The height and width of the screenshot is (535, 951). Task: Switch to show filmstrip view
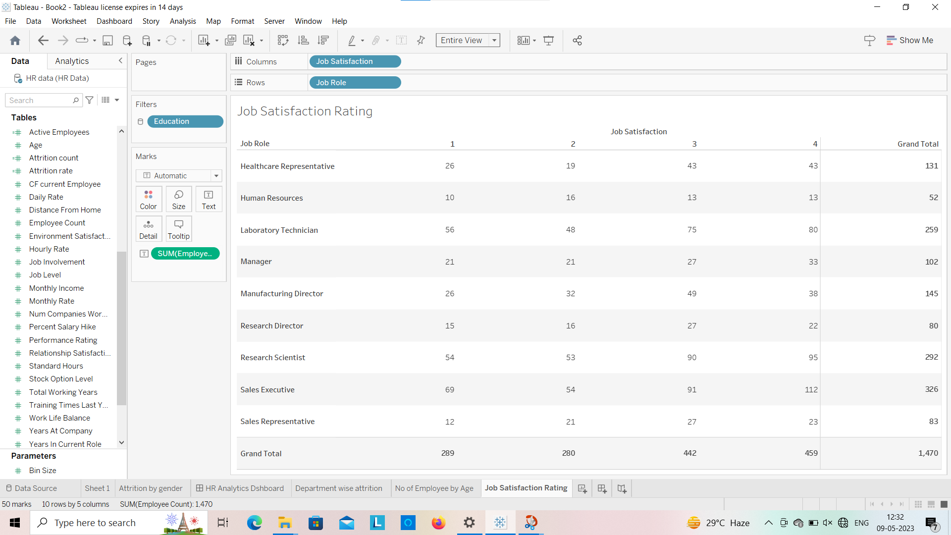pos(931,504)
